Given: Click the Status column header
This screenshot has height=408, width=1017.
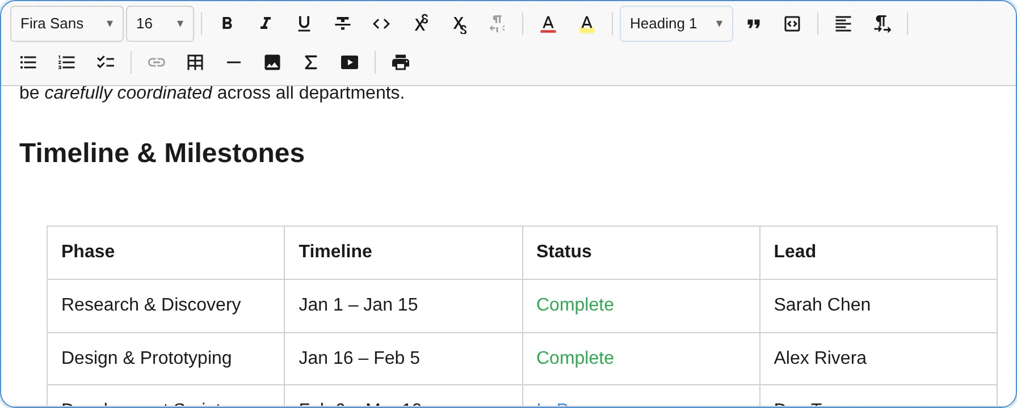Looking at the screenshot, I should click(x=641, y=253).
